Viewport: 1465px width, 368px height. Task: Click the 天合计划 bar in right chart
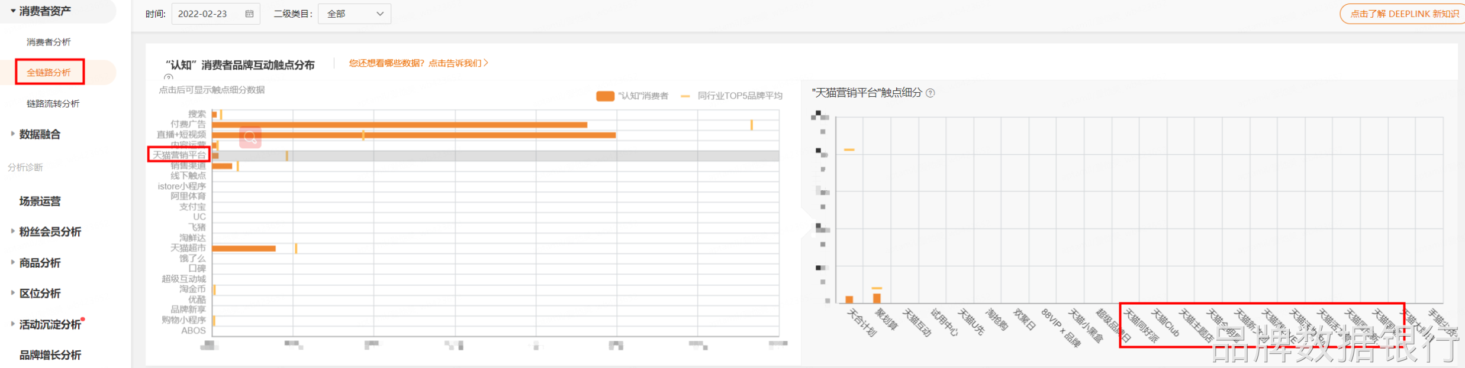849,299
